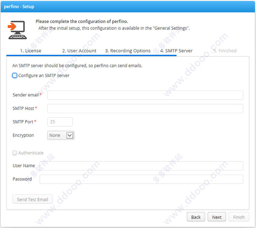This screenshot has height=228, width=256.
Task: Click the Back button
Action: 196,217
